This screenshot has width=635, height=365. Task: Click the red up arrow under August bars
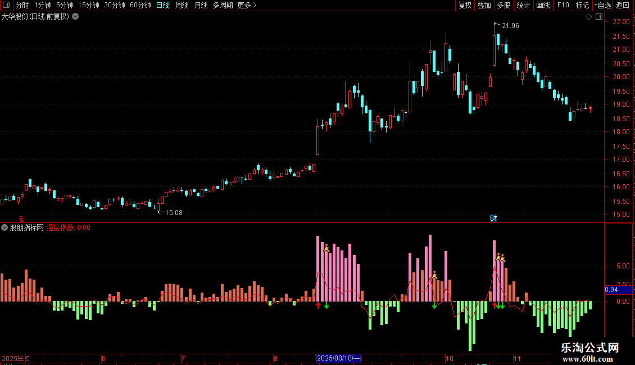click(x=318, y=305)
